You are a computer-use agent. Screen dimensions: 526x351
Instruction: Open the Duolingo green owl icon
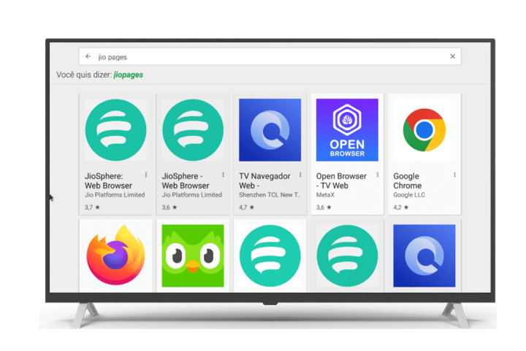pyautogui.click(x=193, y=256)
